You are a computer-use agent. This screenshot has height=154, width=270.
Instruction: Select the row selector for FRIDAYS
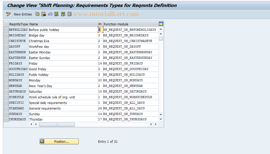pyautogui.click(x=6, y=63)
